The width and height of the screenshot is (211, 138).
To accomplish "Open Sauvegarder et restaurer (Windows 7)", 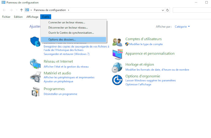I will 66,54.
